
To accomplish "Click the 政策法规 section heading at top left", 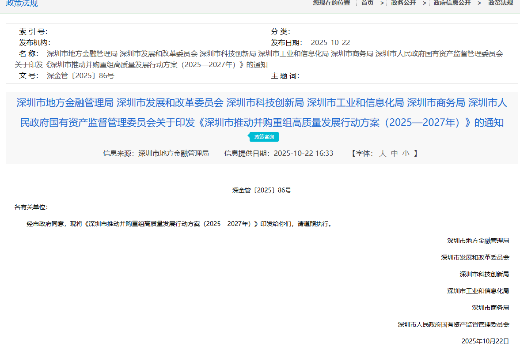I will (x=22, y=4).
